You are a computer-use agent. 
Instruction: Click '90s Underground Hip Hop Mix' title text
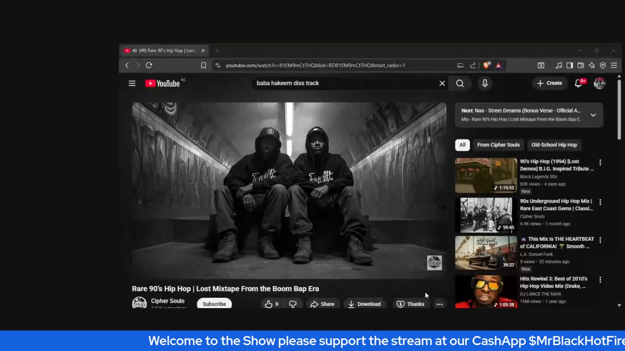tap(556, 205)
